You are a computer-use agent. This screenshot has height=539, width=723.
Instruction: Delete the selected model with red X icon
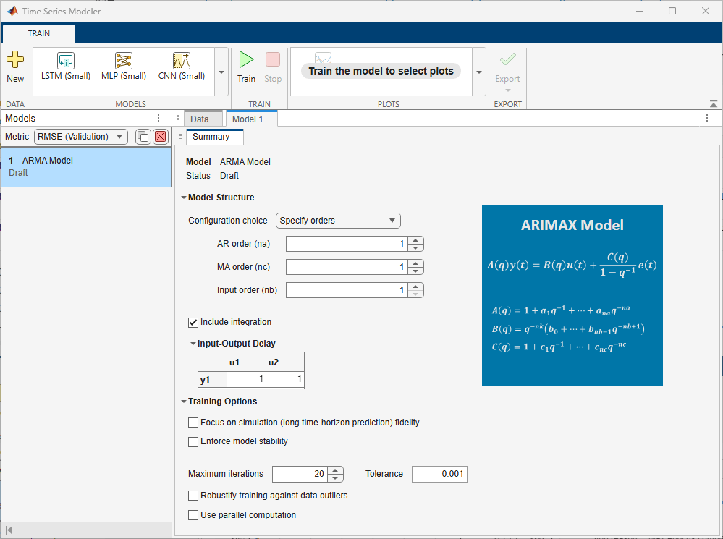point(160,136)
